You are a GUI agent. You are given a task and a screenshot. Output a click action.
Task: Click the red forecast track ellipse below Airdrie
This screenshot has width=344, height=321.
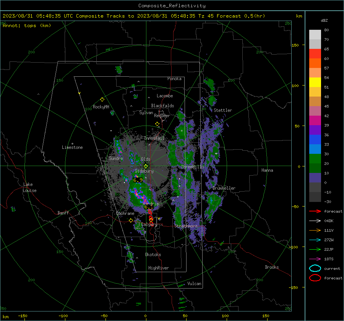(x=150, y=212)
